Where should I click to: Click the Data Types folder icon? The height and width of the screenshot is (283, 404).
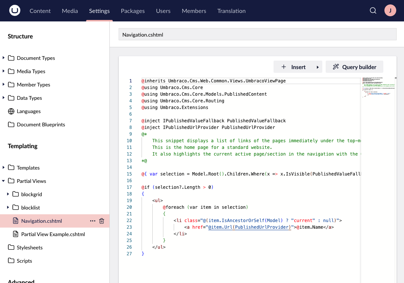point(11,98)
